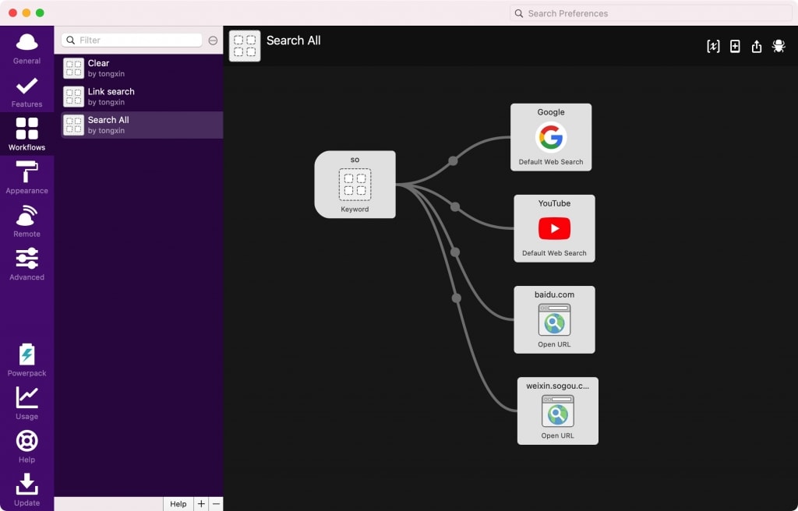Click the add workflow object icon

point(735,46)
